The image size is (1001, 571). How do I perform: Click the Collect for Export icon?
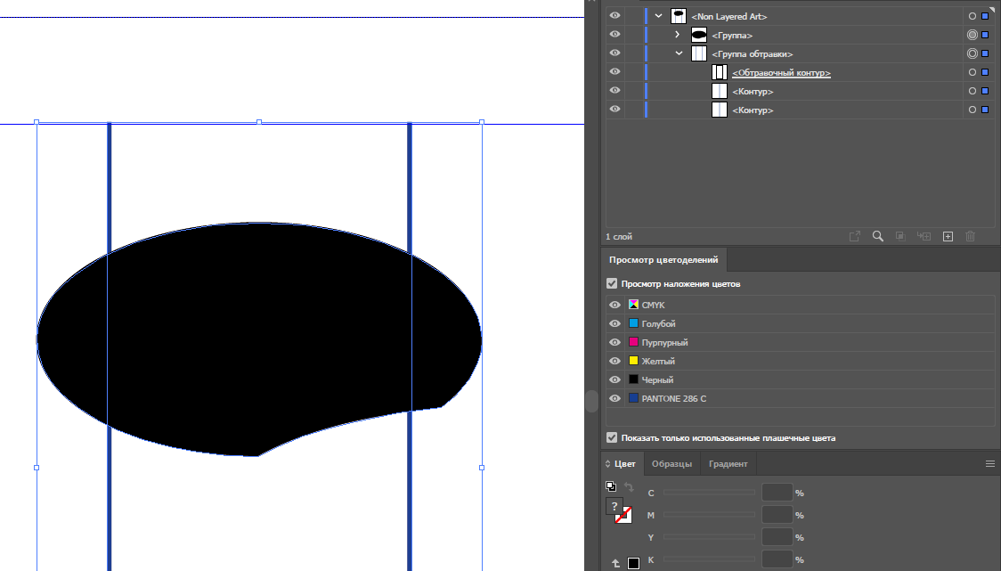pos(854,236)
